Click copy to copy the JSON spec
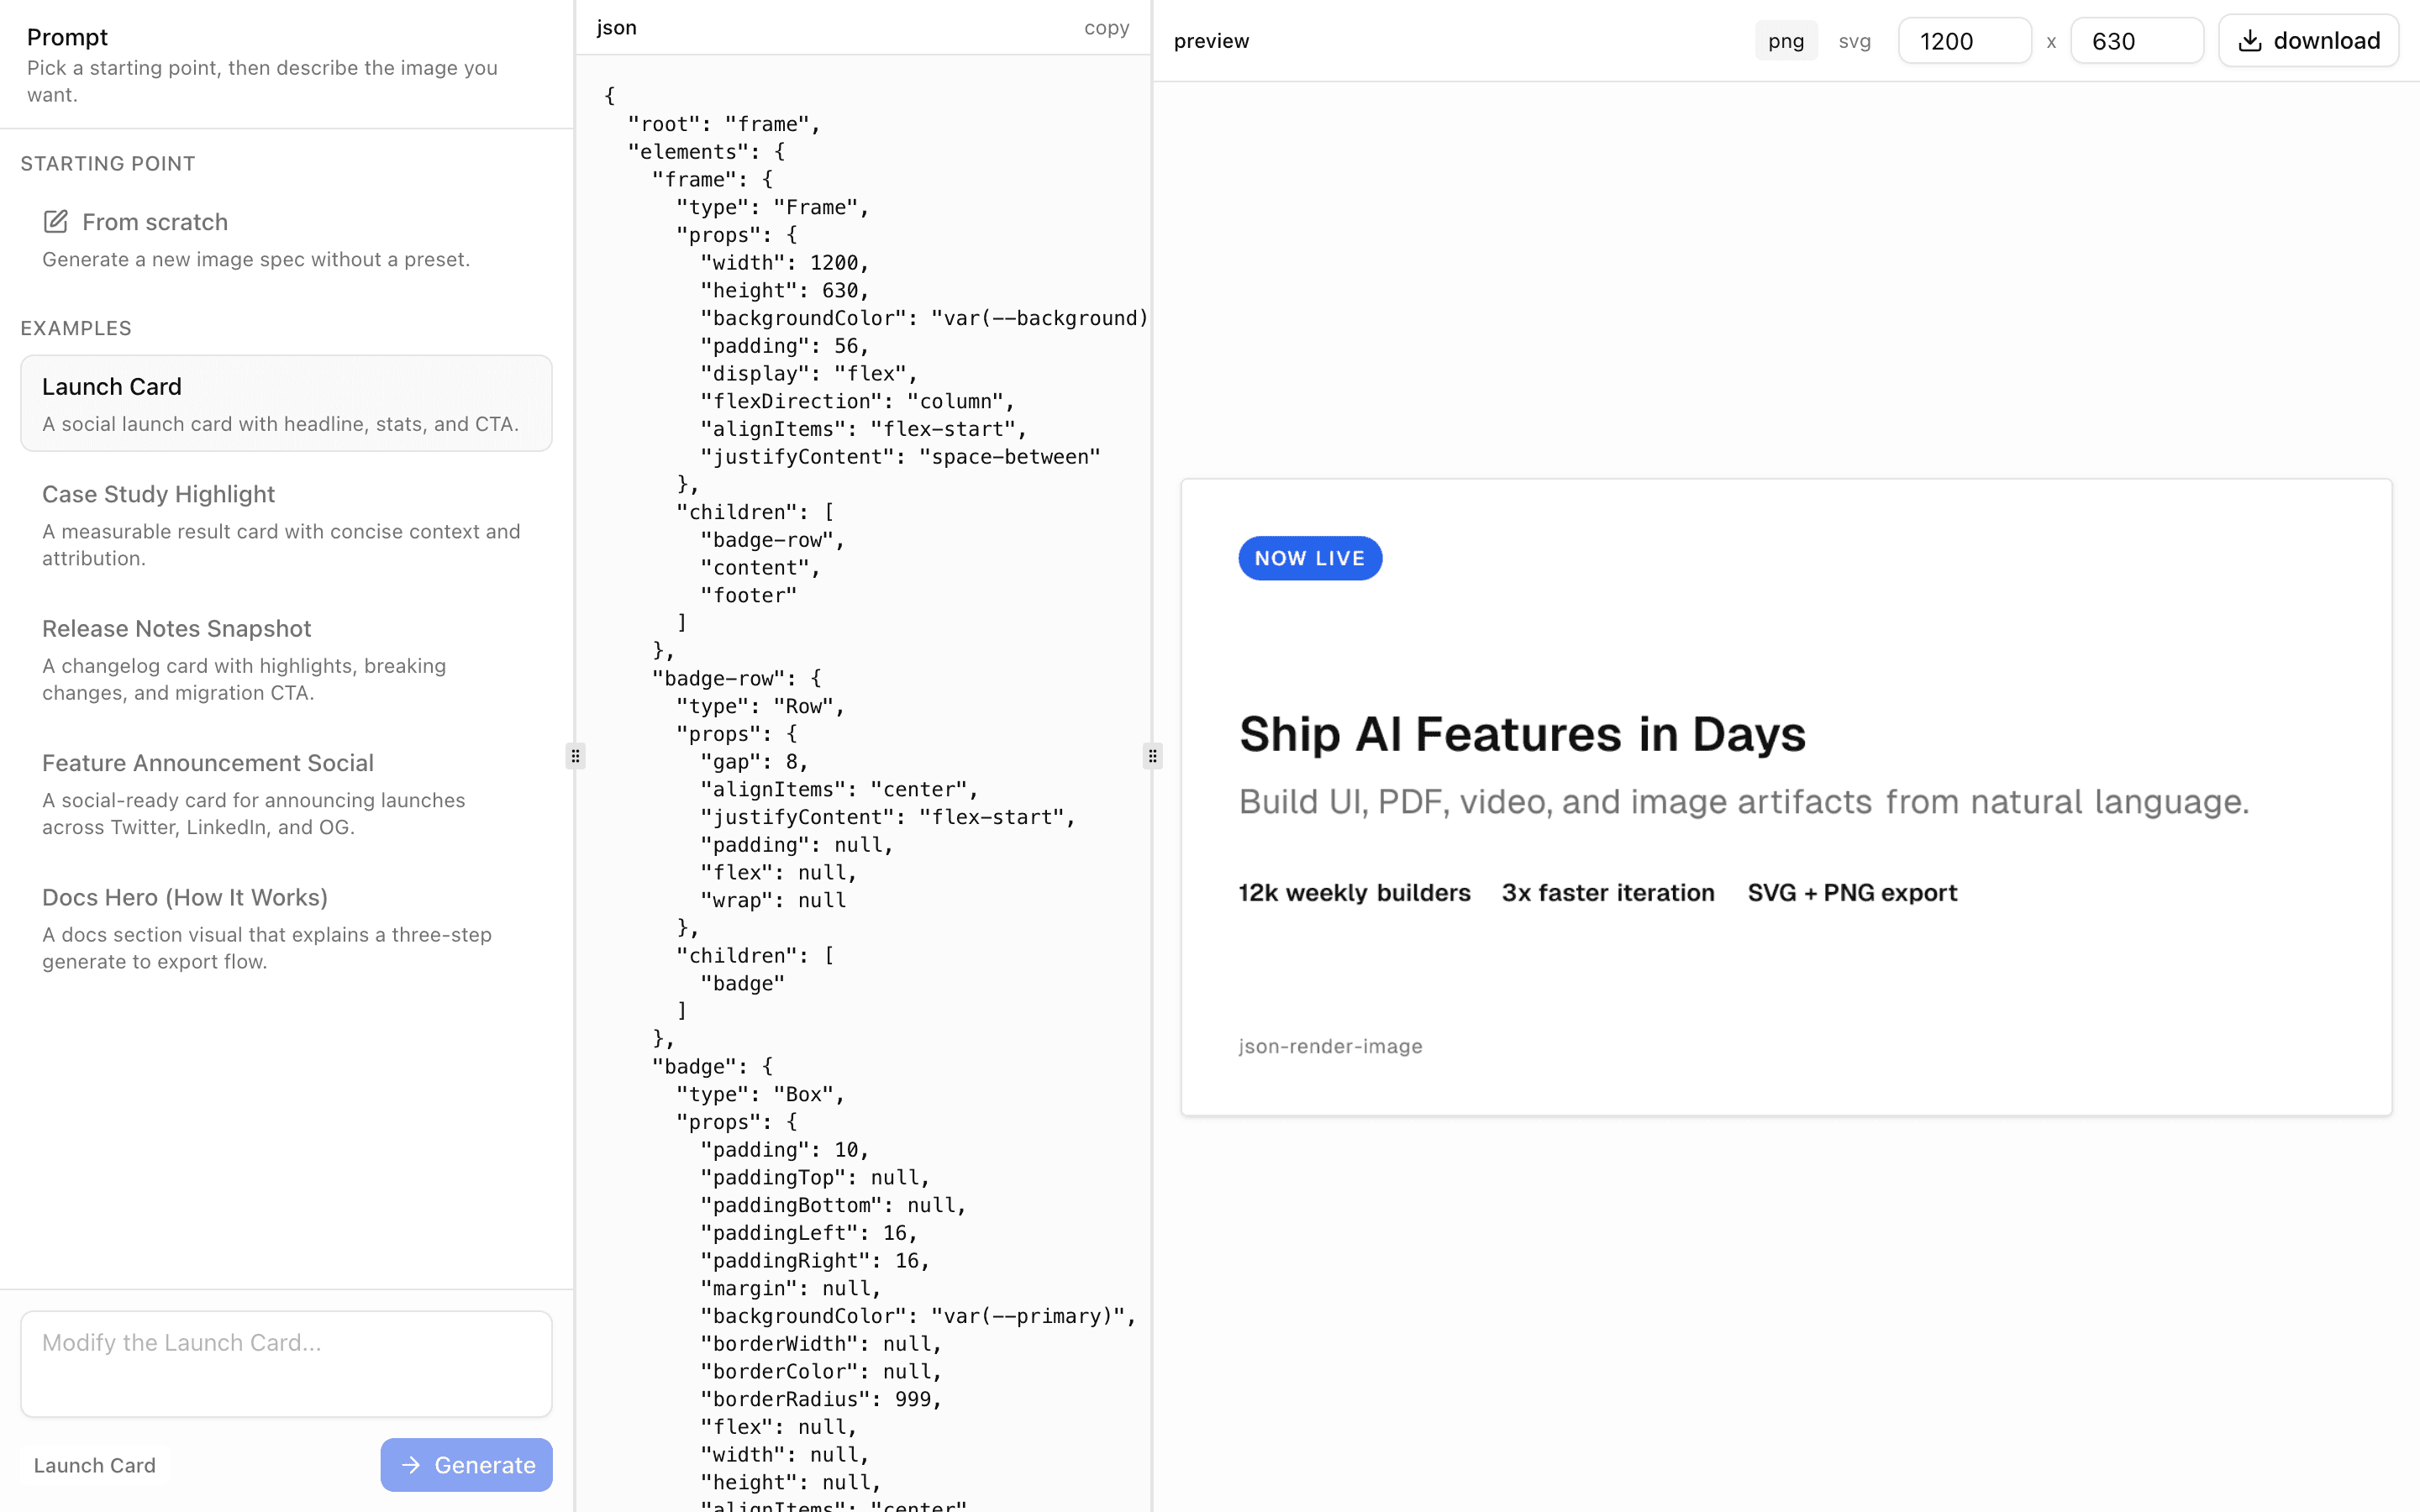The width and height of the screenshot is (2420, 1512). tap(1106, 27)
